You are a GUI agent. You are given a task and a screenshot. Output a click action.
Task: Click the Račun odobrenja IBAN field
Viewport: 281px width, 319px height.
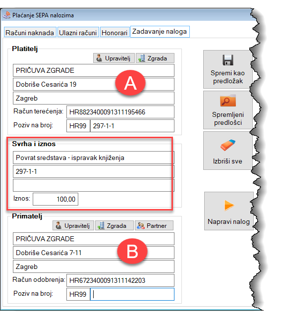click(x=120, y=280)
